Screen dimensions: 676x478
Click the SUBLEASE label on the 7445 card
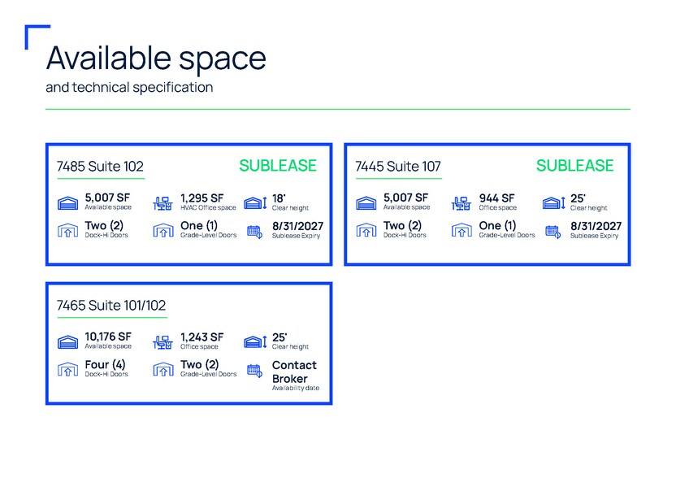(x=574, y=166)
